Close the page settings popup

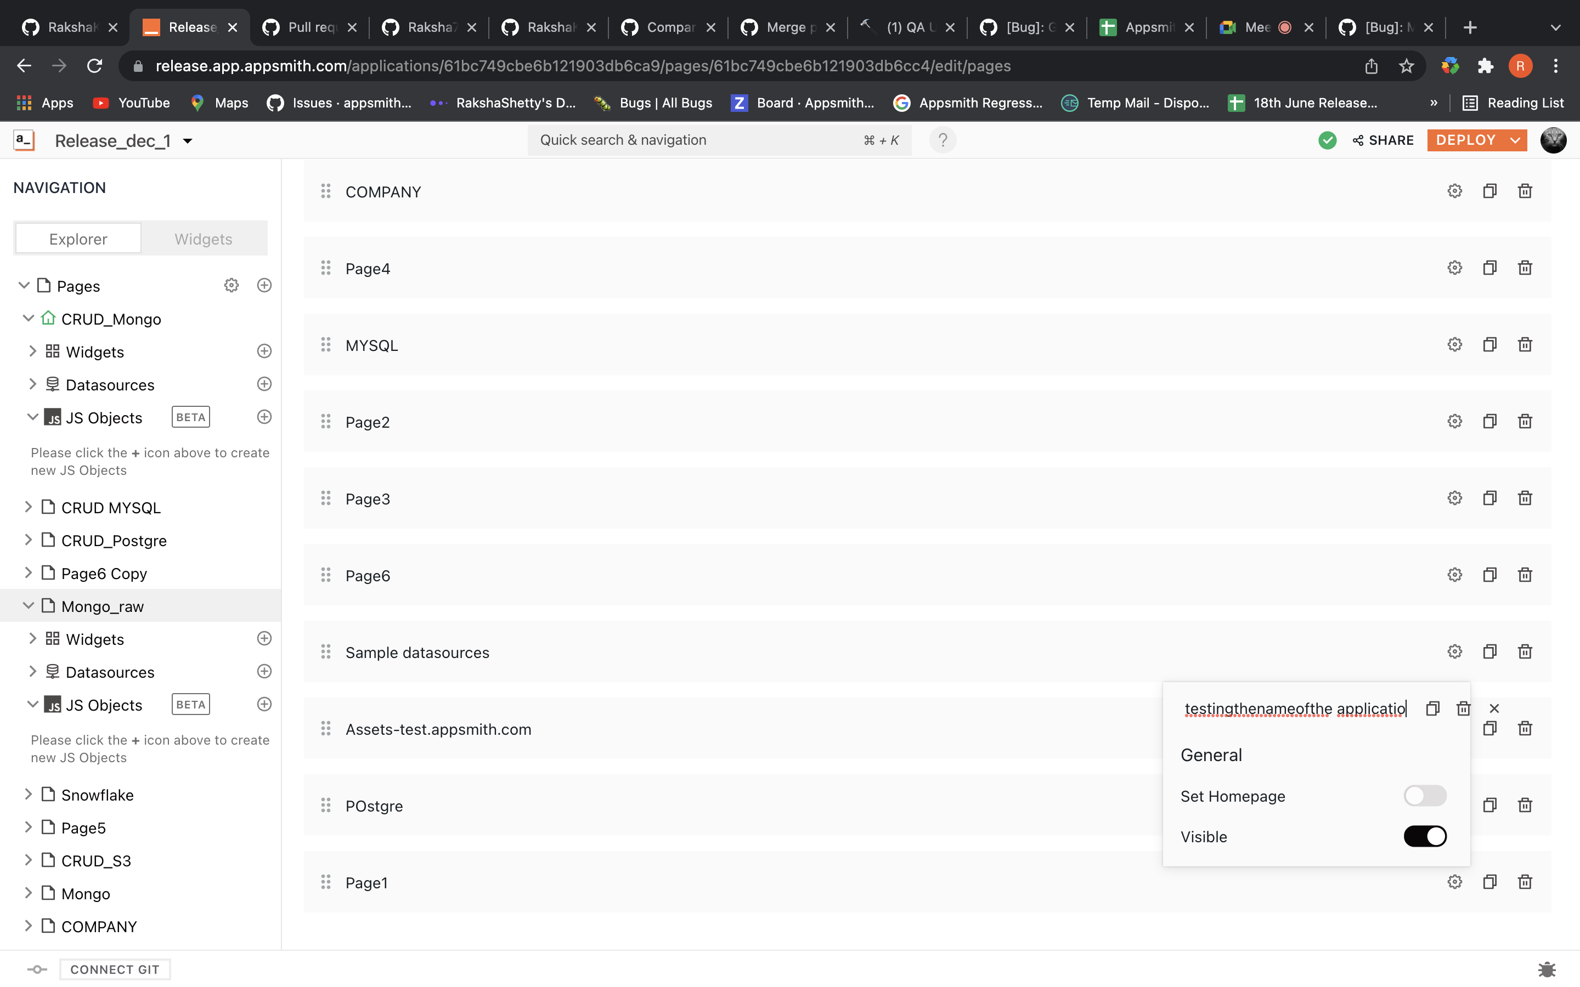coord(1494,708)
